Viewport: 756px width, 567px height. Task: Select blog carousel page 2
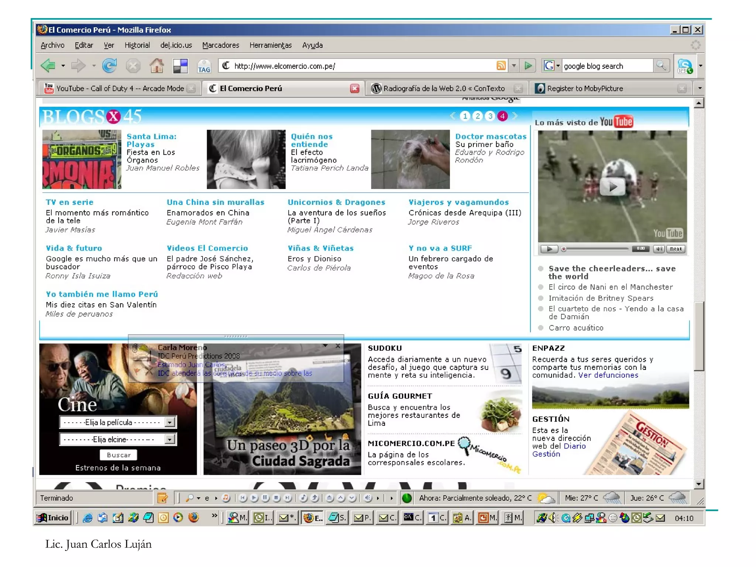[478, 116]
